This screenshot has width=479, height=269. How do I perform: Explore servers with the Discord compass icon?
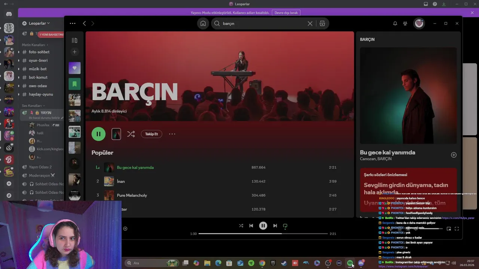click(9, 196)
